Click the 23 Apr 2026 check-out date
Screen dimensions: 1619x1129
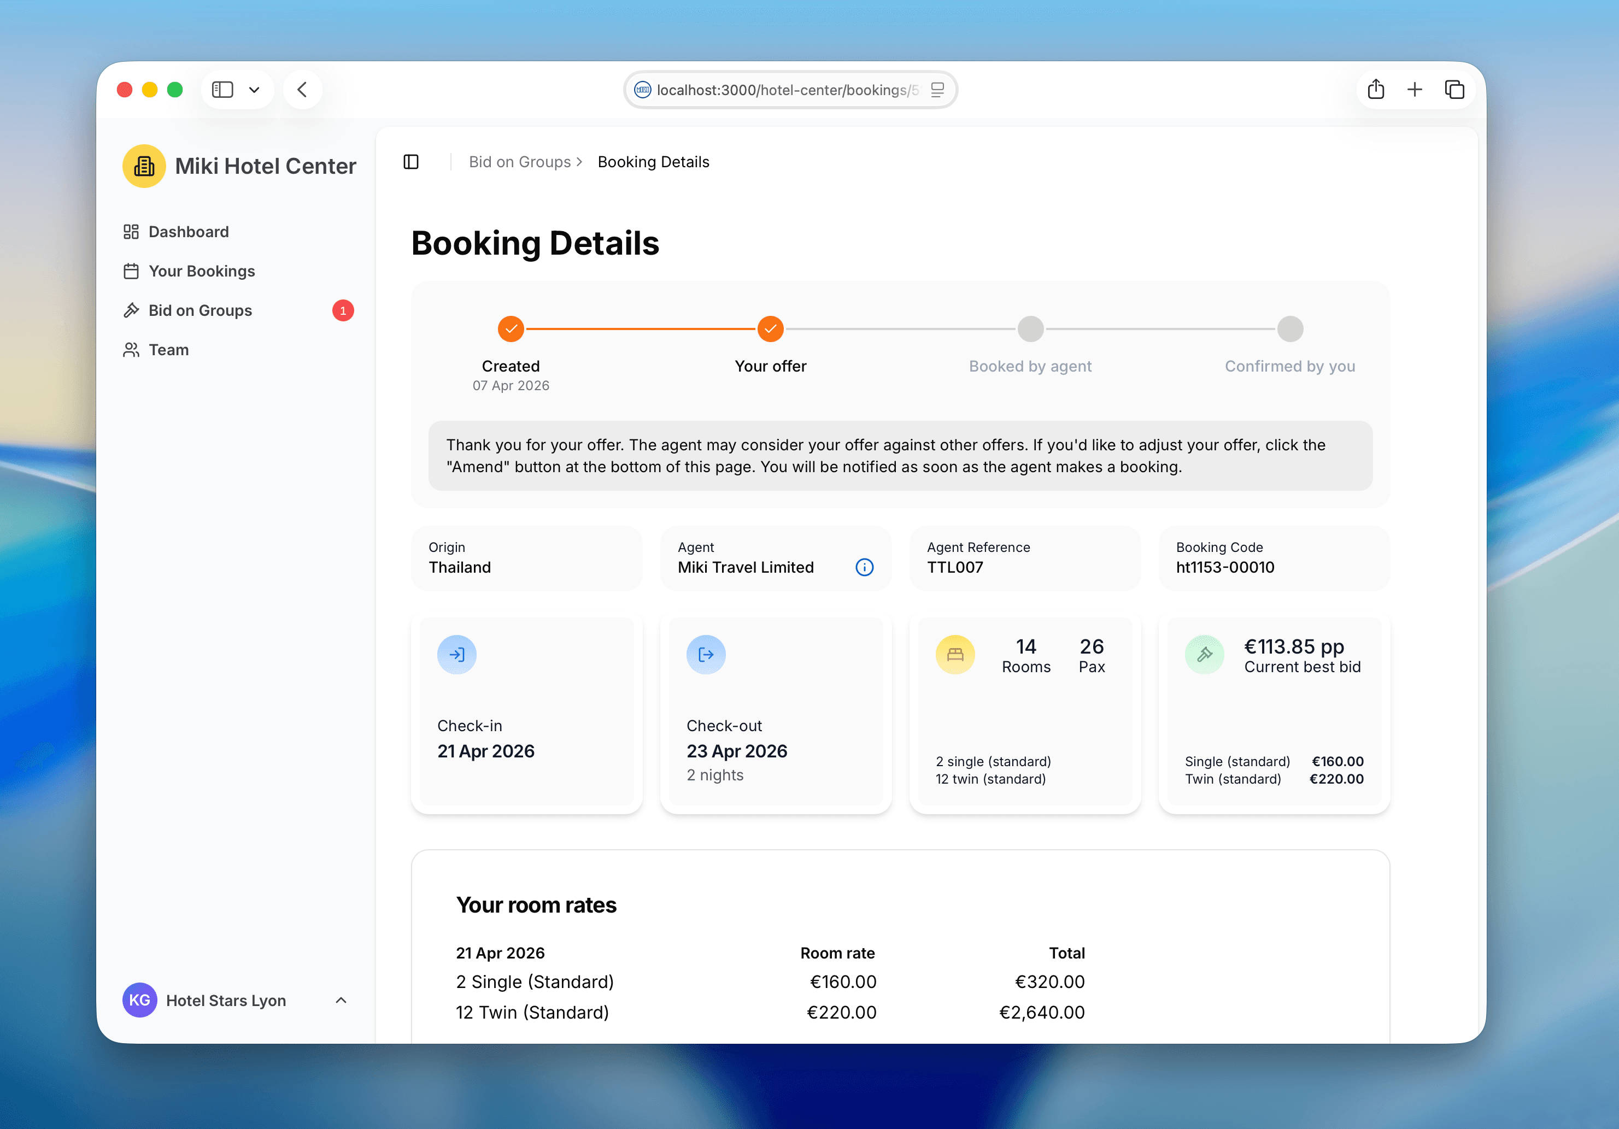pos(737,751)
